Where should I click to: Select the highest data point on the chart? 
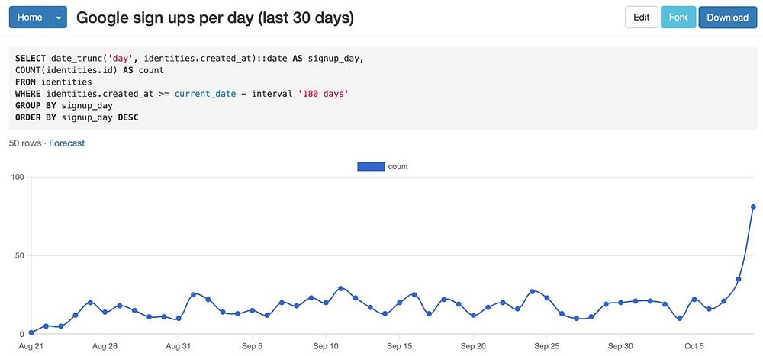tap(753, 207)
